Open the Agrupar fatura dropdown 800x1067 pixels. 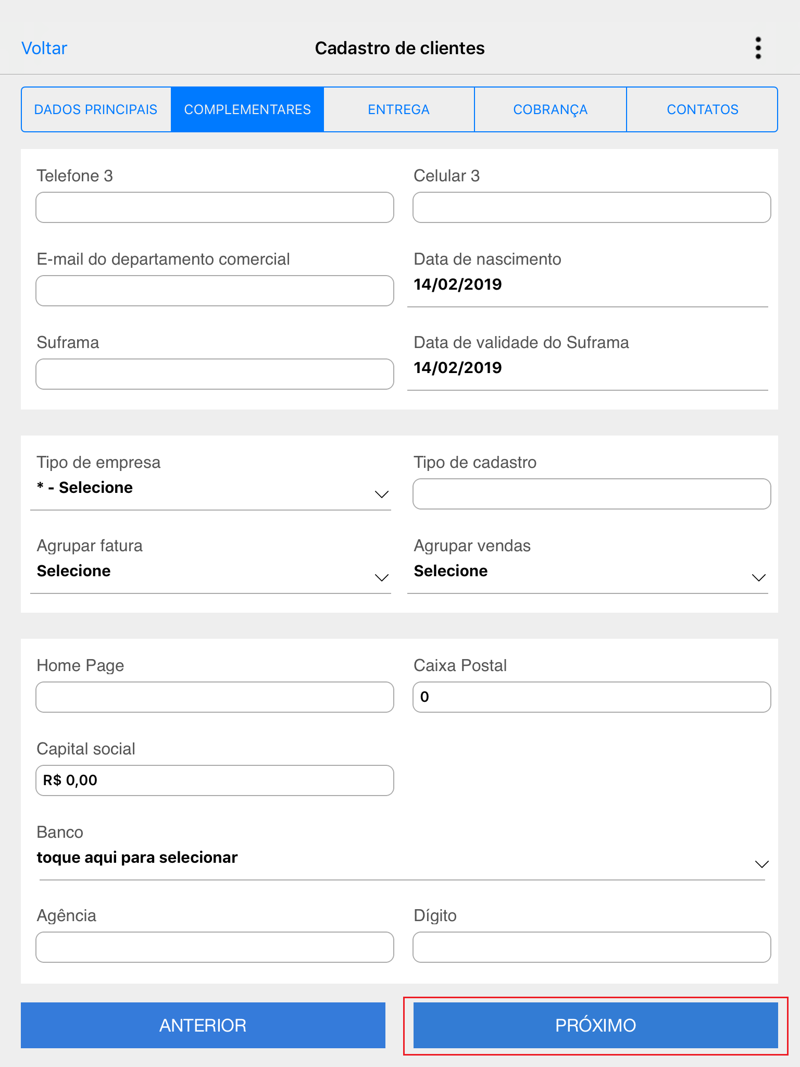point(211,572)
